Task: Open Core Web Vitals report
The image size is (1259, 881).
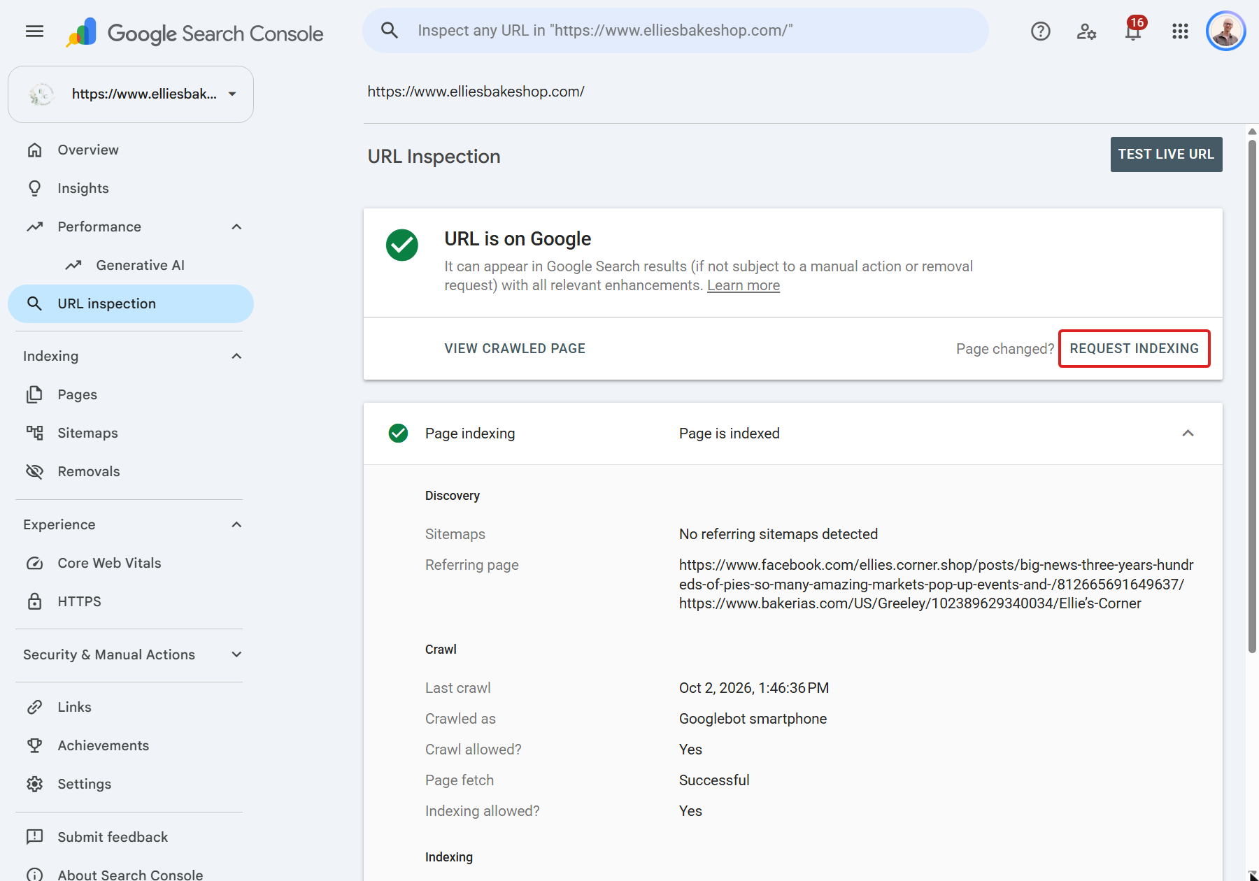Action: click(131, 563)
